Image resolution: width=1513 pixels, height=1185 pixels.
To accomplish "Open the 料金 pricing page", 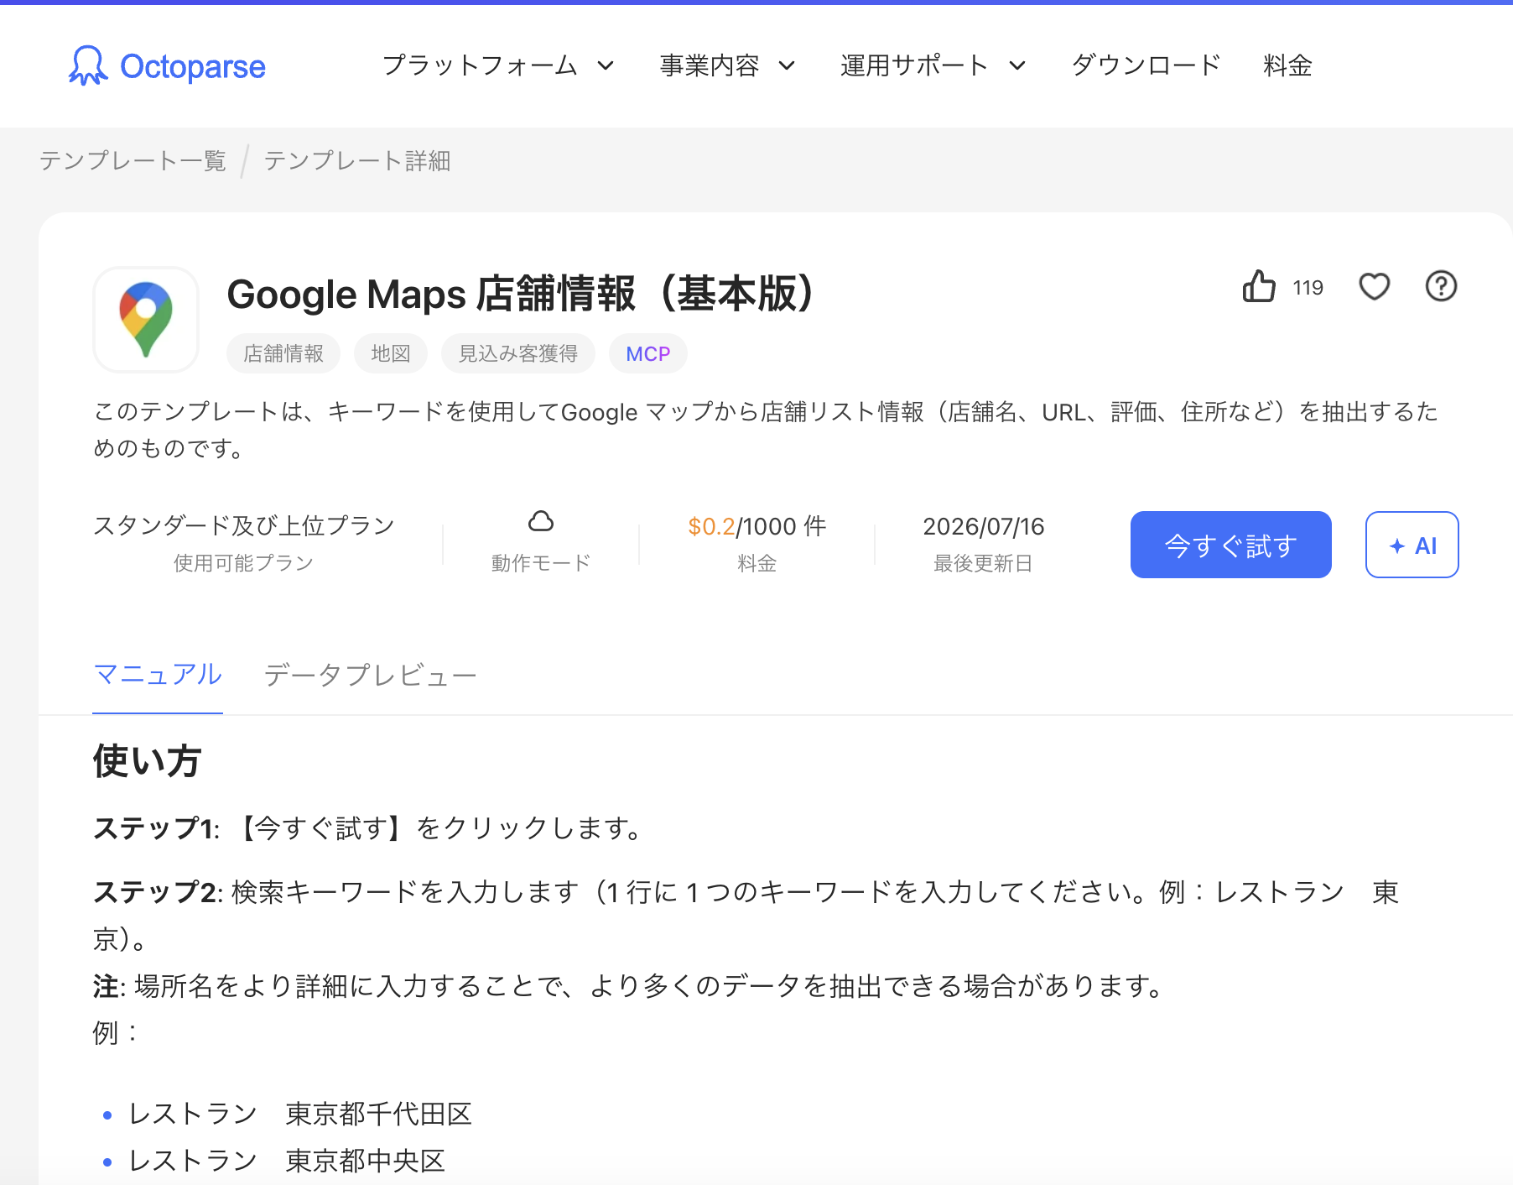I will pos(1287,65).
